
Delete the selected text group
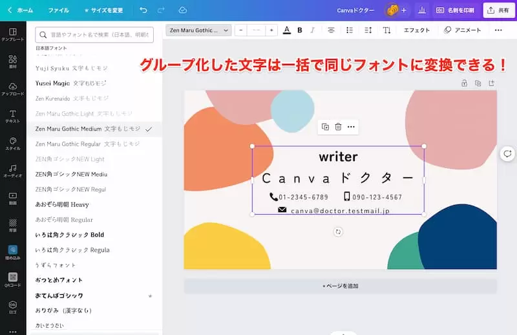pyautogui.click(x=338, y=127)
